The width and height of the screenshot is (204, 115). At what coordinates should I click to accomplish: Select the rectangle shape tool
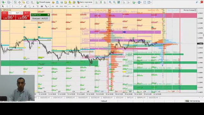tap(42, 6)
